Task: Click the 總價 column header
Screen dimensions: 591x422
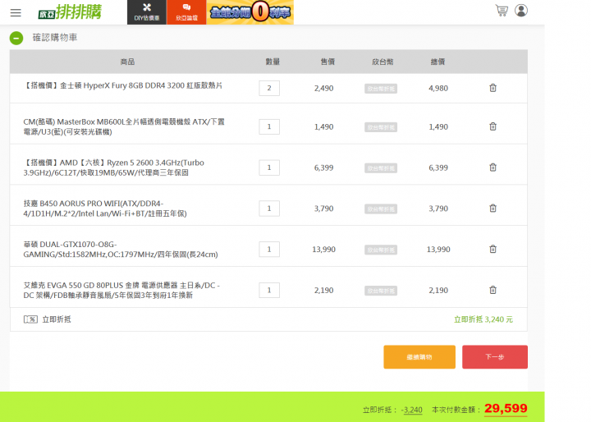Action: tap(438, 62)
